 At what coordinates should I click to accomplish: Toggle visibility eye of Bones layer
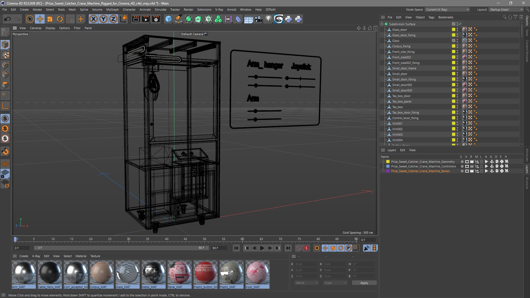pyautogui.click(x=467, y=171)
